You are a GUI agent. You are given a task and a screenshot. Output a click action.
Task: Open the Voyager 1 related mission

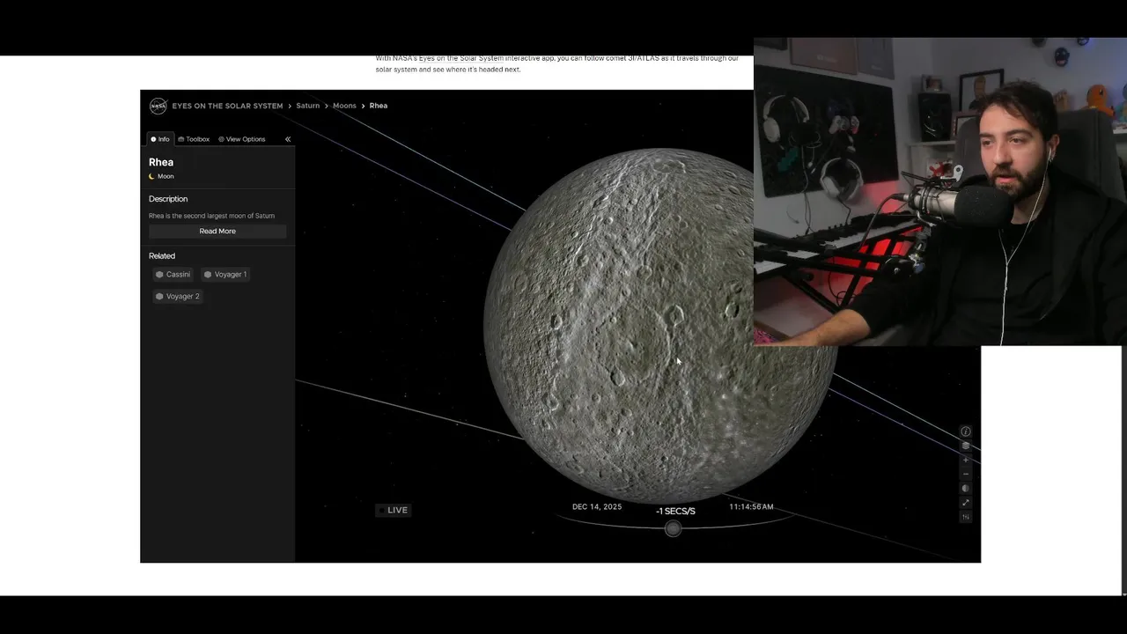(x=225, y=274)
